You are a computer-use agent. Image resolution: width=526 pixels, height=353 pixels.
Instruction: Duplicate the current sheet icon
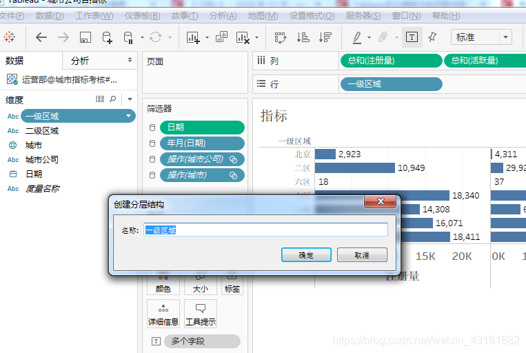[221, 37]
